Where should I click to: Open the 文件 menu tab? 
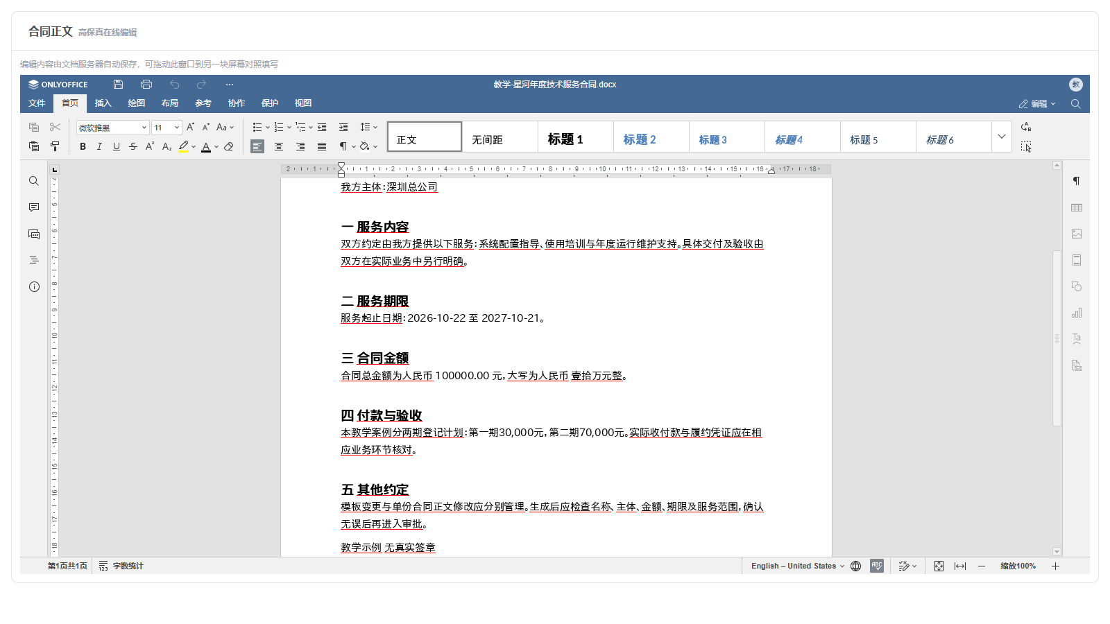[37, 103]
